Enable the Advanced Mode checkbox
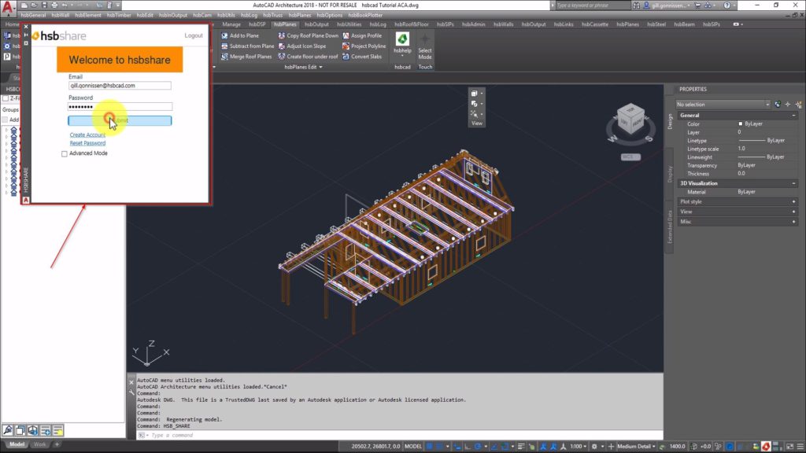Image resolution: width=806 pixels, height=453 pixels. (65, 153)
